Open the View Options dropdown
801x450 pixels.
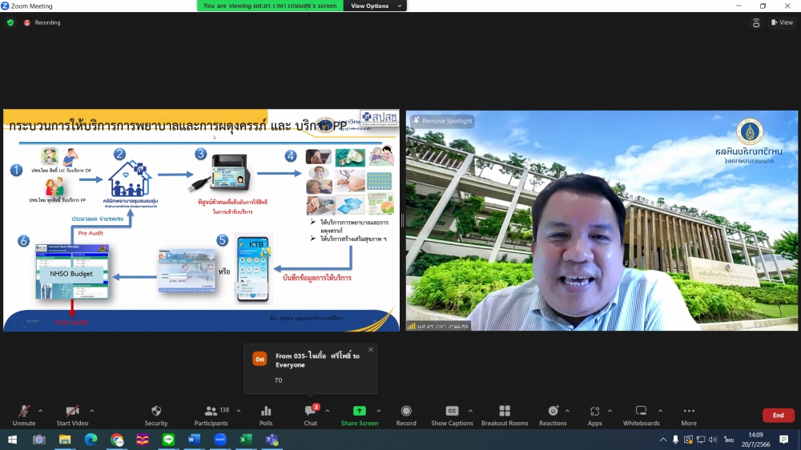coord(376,6)
